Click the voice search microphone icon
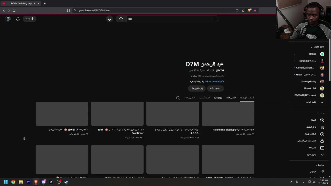This screenshot has width=331, height=186. point(109,19)
